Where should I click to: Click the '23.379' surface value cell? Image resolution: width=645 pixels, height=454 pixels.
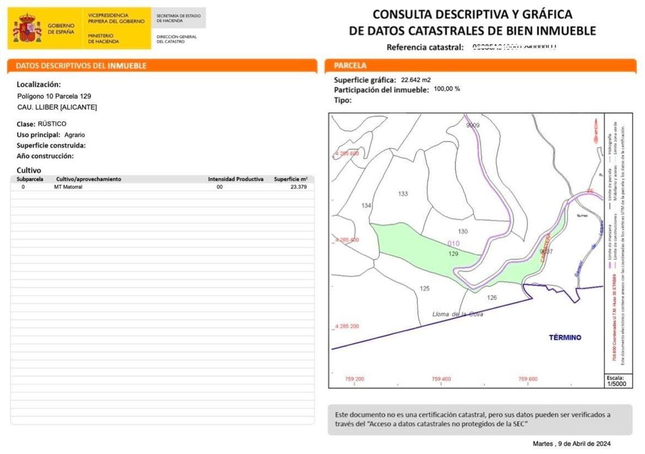point(299,187)
